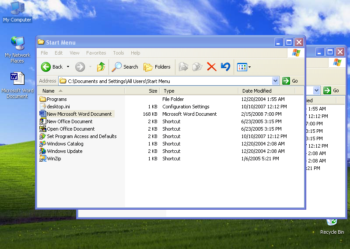Click the green Back arrow icon
This screenshot has width=350, height=249.
(x=46, y=67)
